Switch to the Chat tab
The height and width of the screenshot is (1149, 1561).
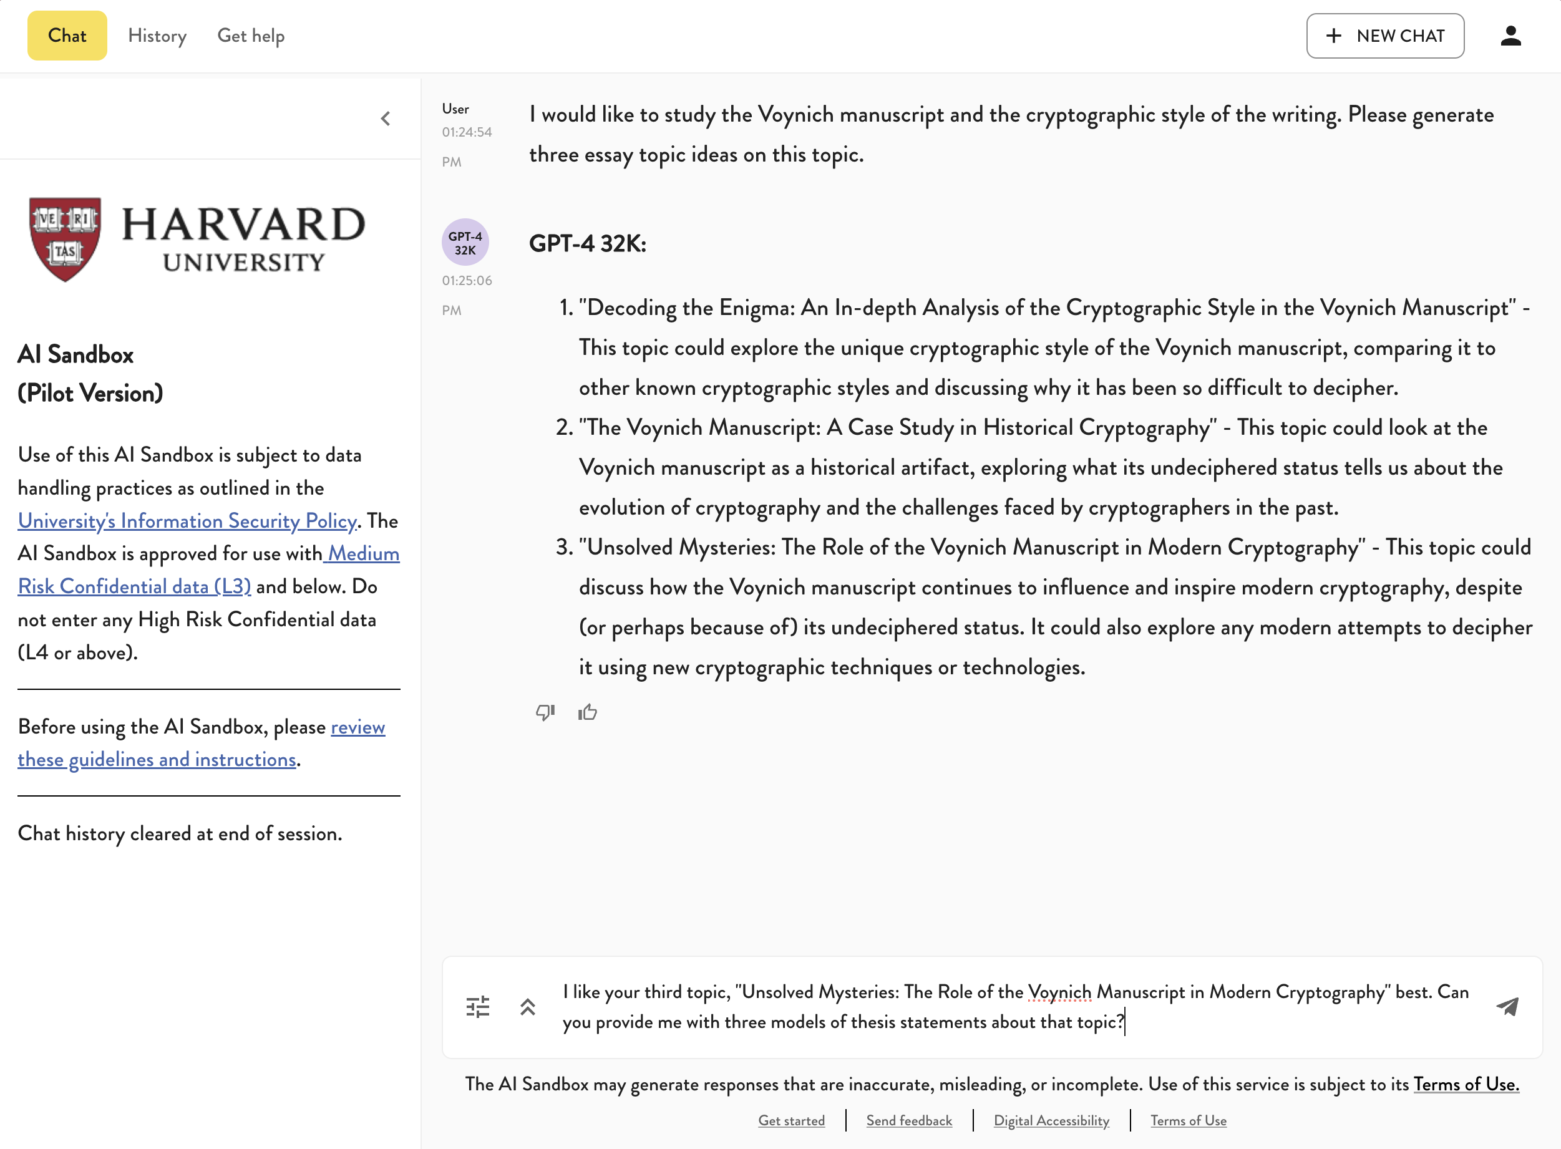[67, 36]
